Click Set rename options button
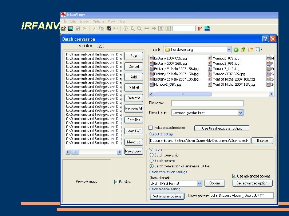 167,196
